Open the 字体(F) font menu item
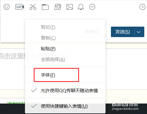The image size is (147, 114). (65, 75)
